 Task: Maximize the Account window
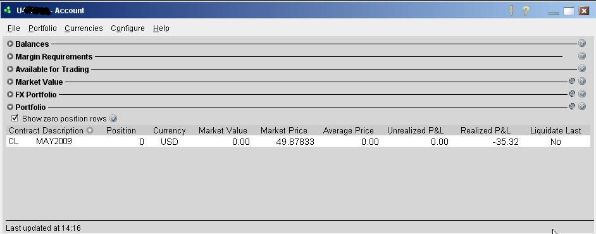click(x=569, y=11)
